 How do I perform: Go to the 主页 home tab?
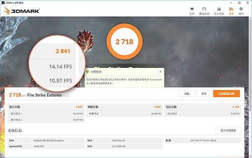[192, 11]
